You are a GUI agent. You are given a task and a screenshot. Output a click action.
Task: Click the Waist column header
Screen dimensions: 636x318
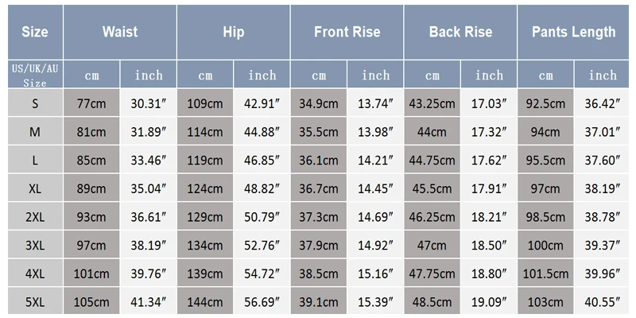click(x=120, y=32)
